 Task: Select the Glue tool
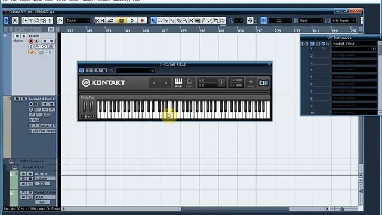[x=172, y=21]
